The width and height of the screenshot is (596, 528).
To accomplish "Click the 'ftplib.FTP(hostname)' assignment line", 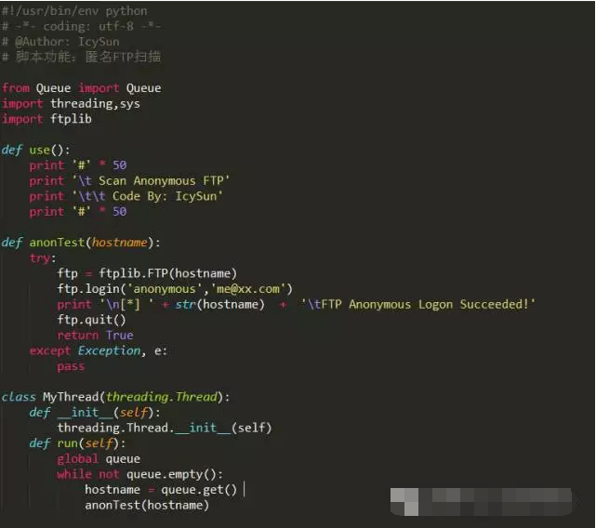I will 147,273.
